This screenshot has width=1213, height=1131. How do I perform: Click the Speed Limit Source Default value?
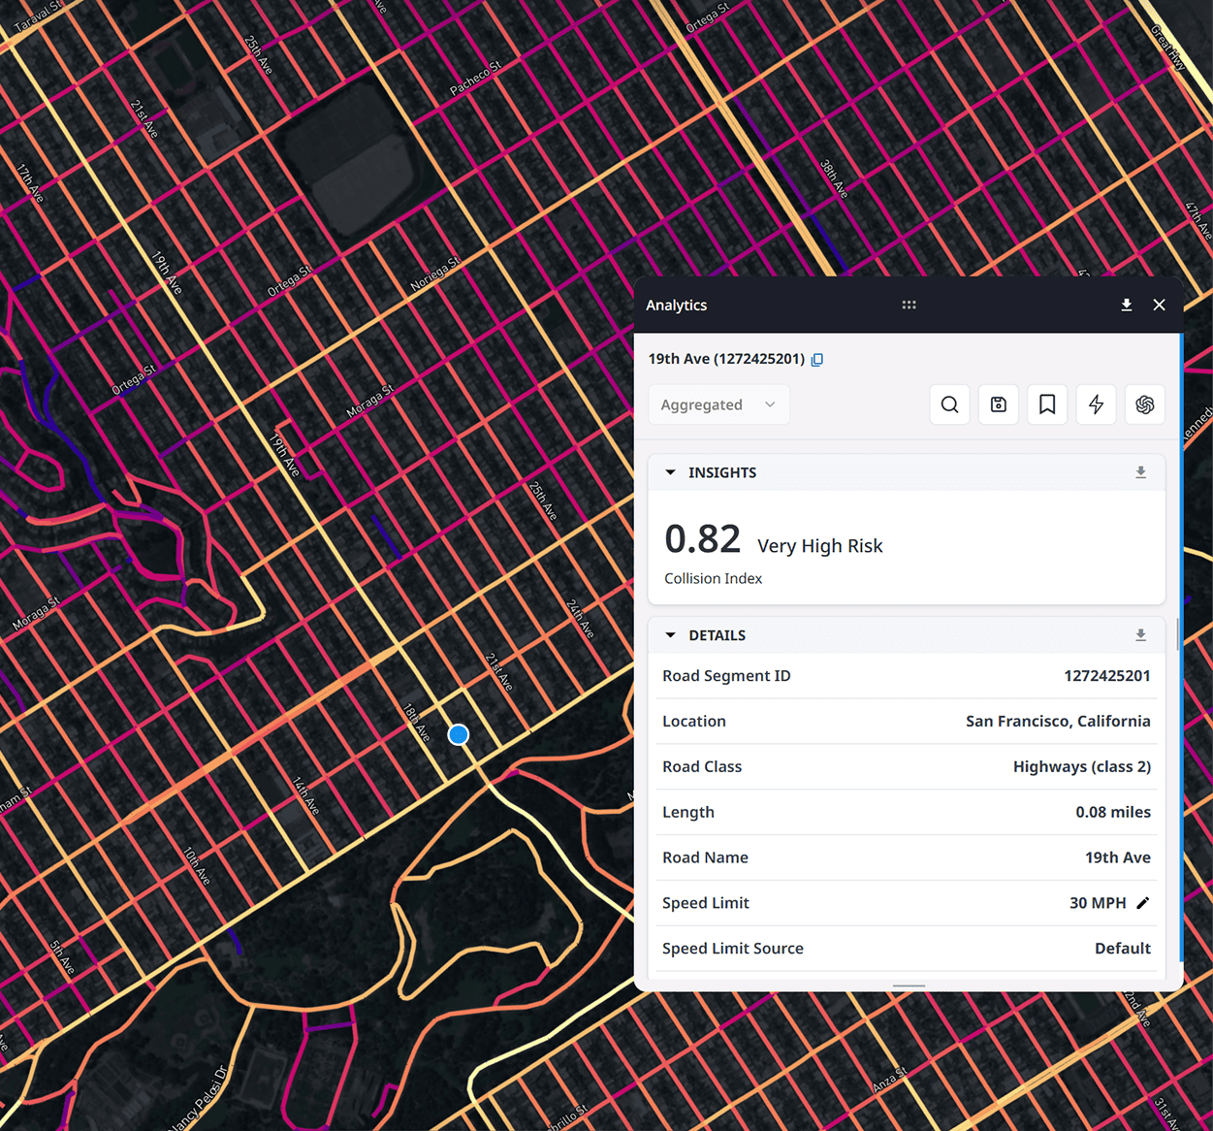coord(1123,949)
